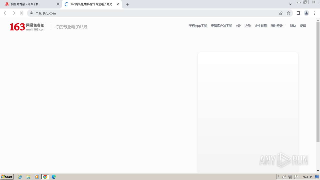Open the 帮助 link
Screen dimensions: 320x180
point(293,26)
